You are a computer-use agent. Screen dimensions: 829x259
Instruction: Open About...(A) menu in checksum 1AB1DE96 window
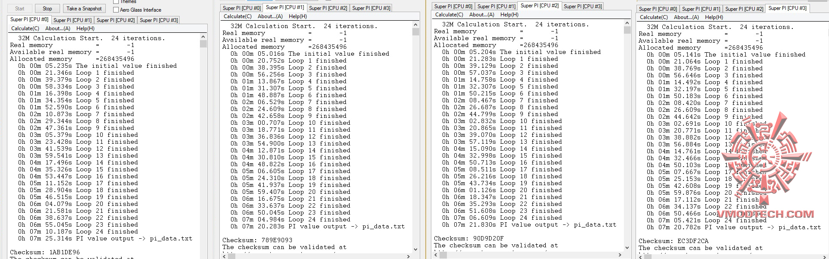pyautogui.click(x=58, y=28)
